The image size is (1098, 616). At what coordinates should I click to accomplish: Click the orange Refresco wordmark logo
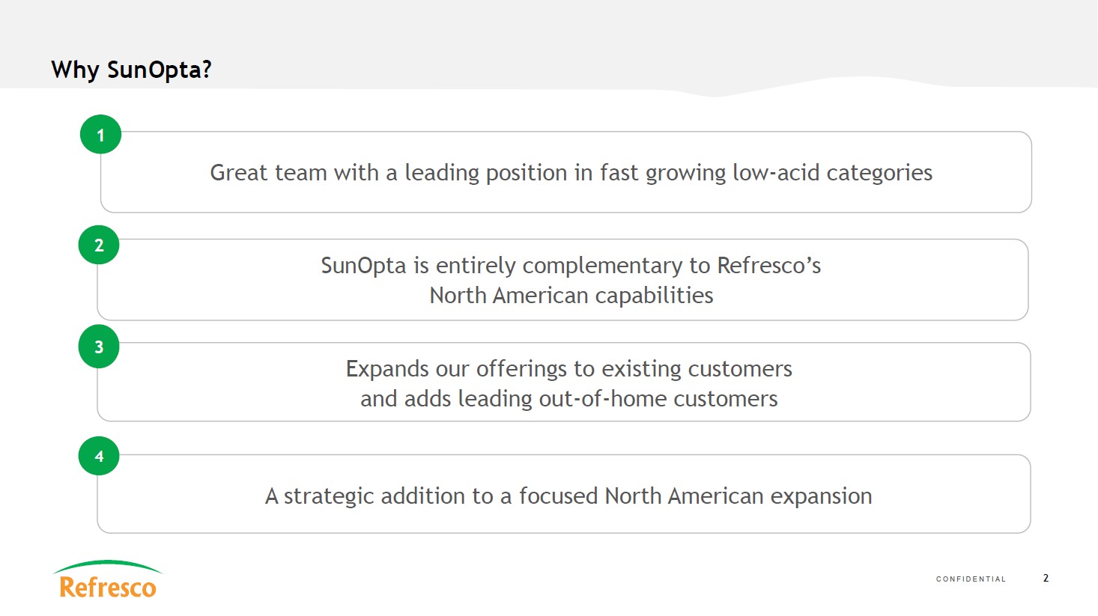click(108, 588)
